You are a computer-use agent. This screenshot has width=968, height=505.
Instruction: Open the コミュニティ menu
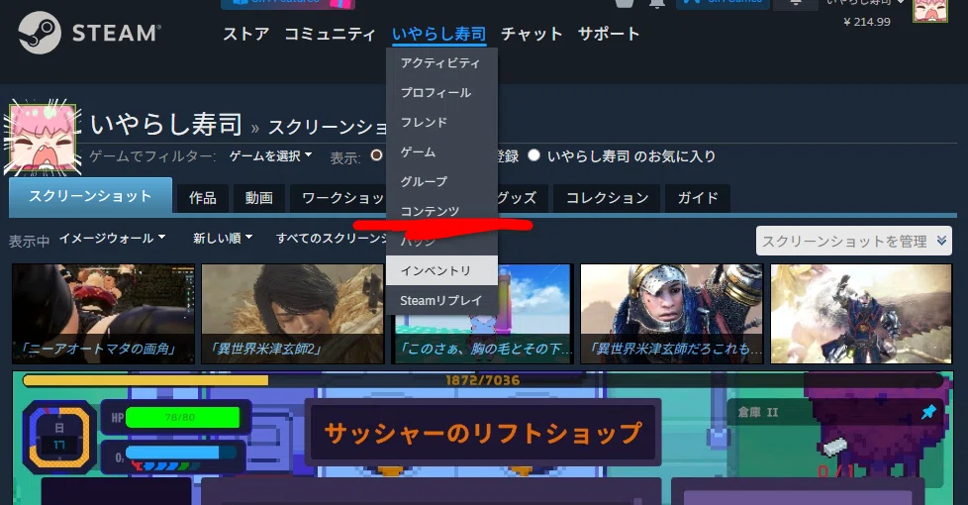pos(330,34)
